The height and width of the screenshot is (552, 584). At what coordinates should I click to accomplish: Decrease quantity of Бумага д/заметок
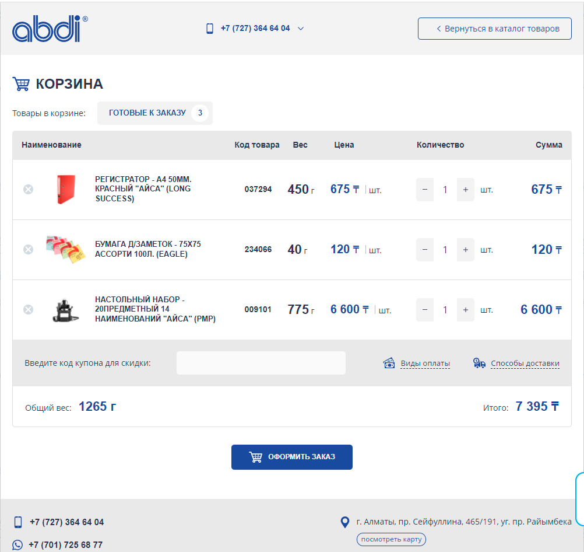click(x=425, y=250)
